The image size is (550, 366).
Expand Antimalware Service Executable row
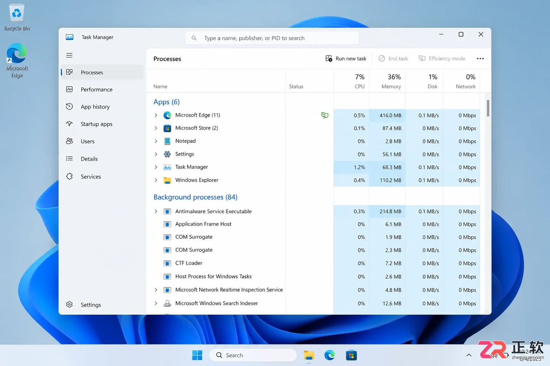coord(156,211)
